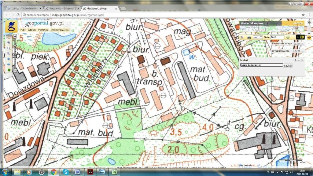Click the geoportal 'g' logo
Screen dimensions: 313x176
pyautogui.click(x=11, y=26)
